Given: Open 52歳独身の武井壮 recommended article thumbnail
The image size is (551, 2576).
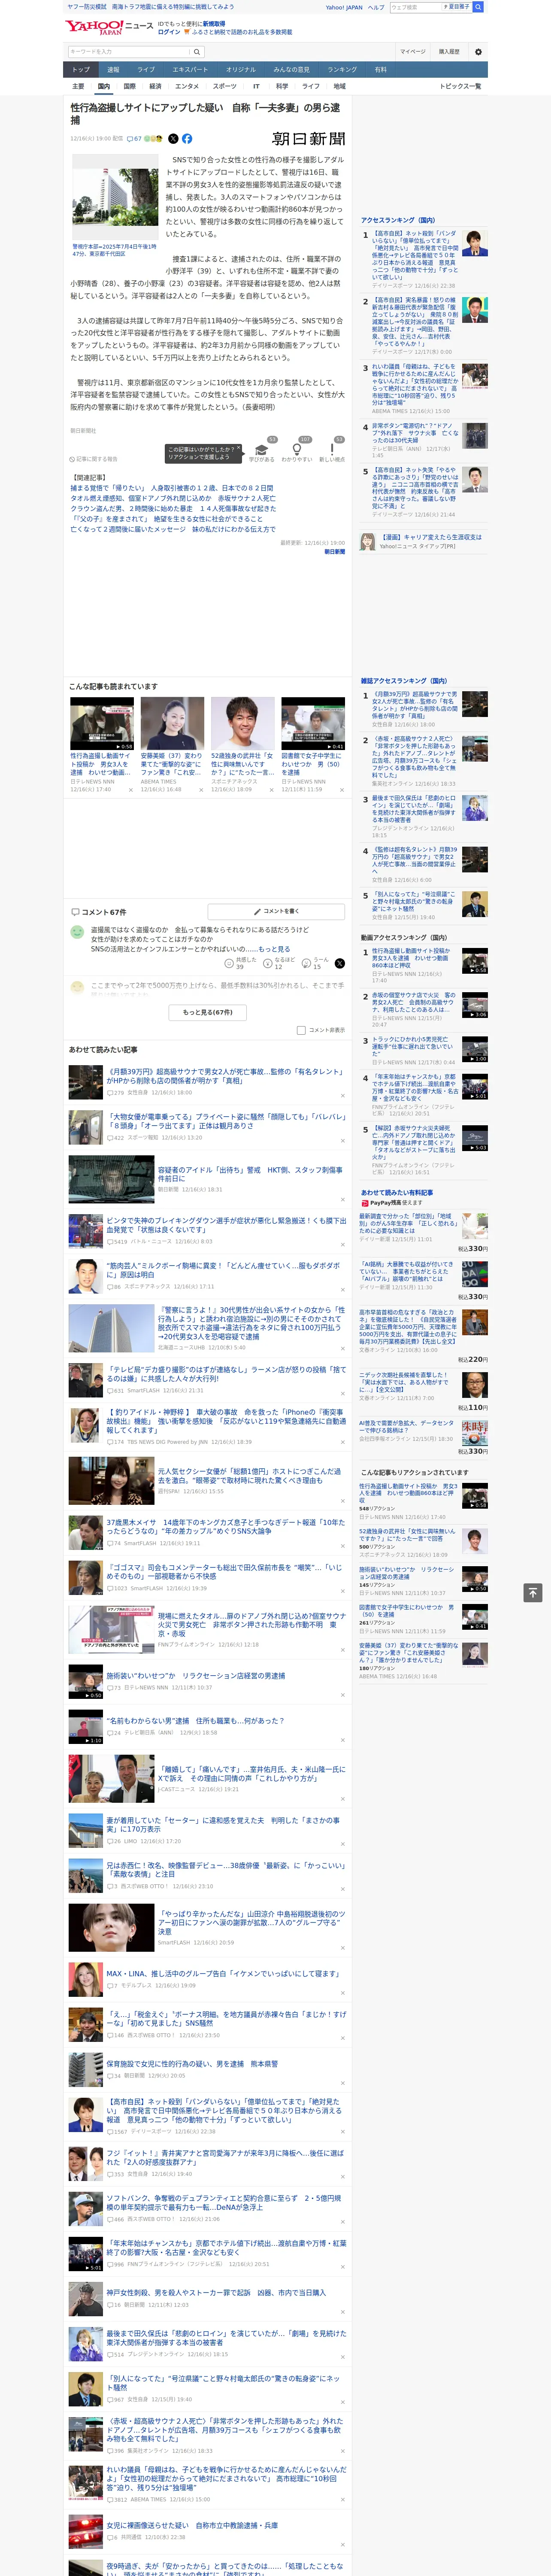Looking at the screenshot, I should 242,723.
